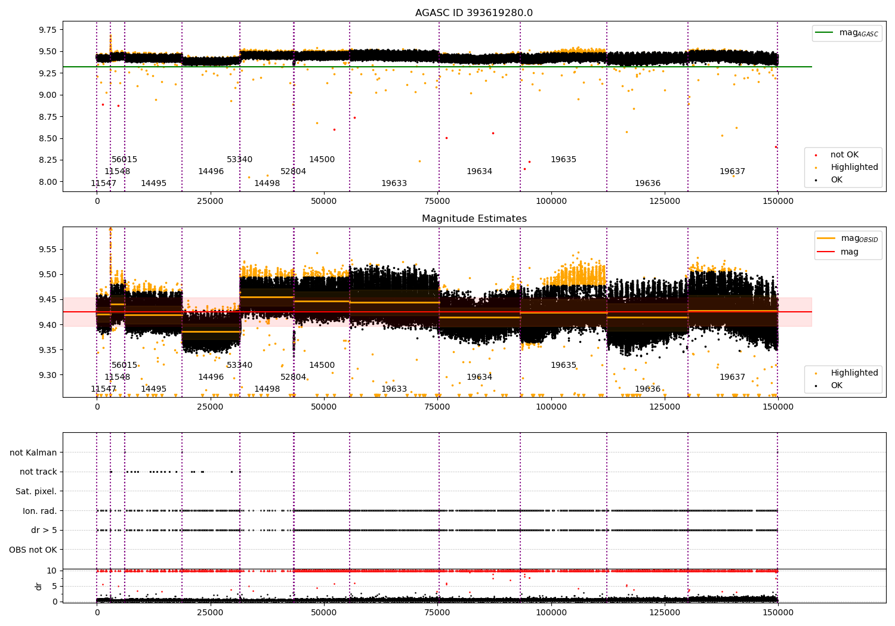Click obsid label 19636 in AGASC ID plot
Viewport: 895px width, 626px height.
click(648, 184)
